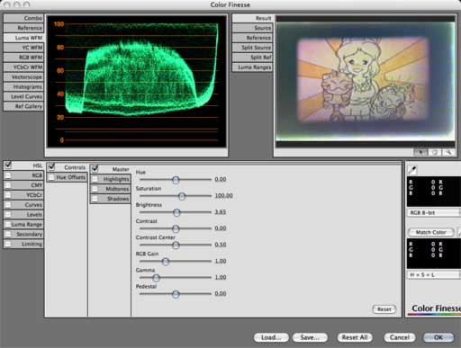Open the Ref Gallery tab

click(x=23, y=106)
